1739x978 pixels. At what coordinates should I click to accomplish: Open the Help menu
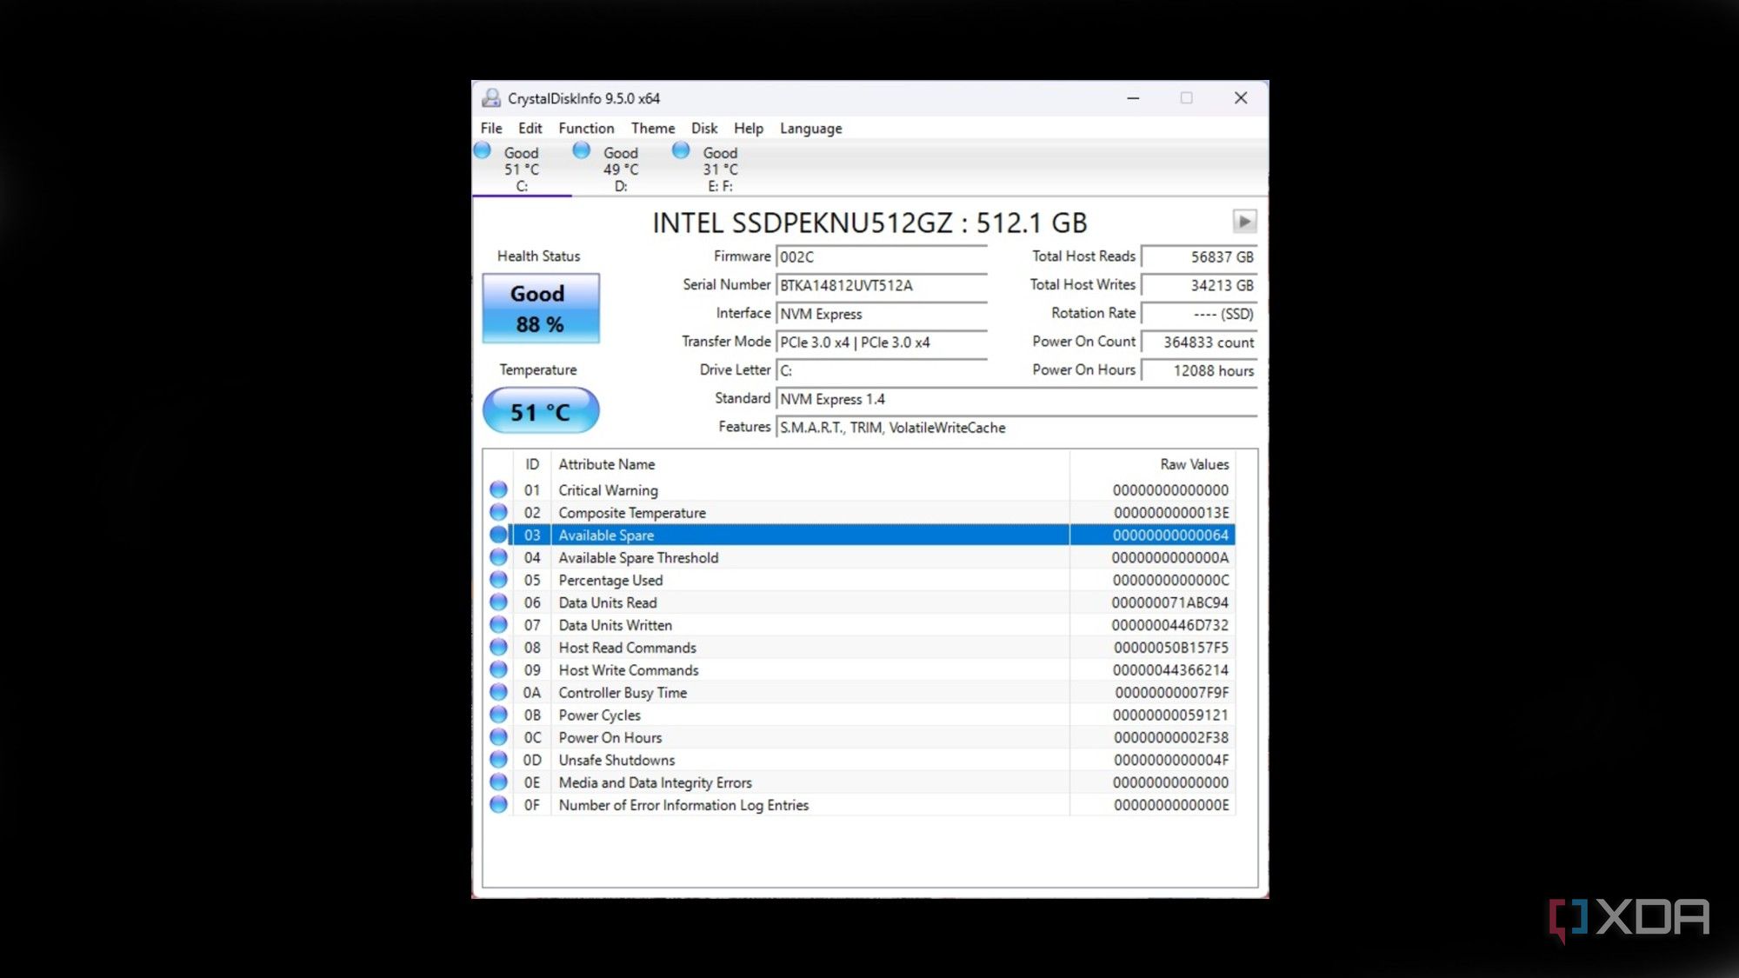pyautogui.click(x=748, y=128)
